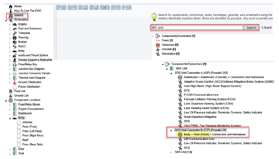Expand the HVAC schematics node
This screenshot has height=159, width=279.
coord(10,47)
